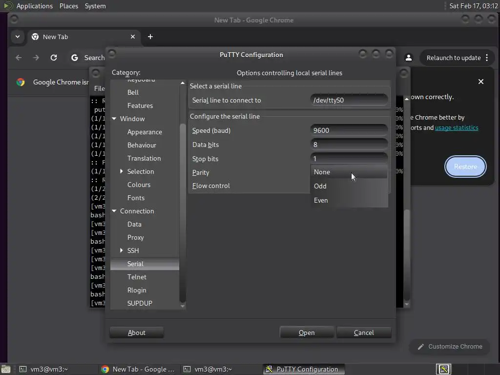Click category list scroll up arrow
Screen dimensions: 500x375
(183, 83)
